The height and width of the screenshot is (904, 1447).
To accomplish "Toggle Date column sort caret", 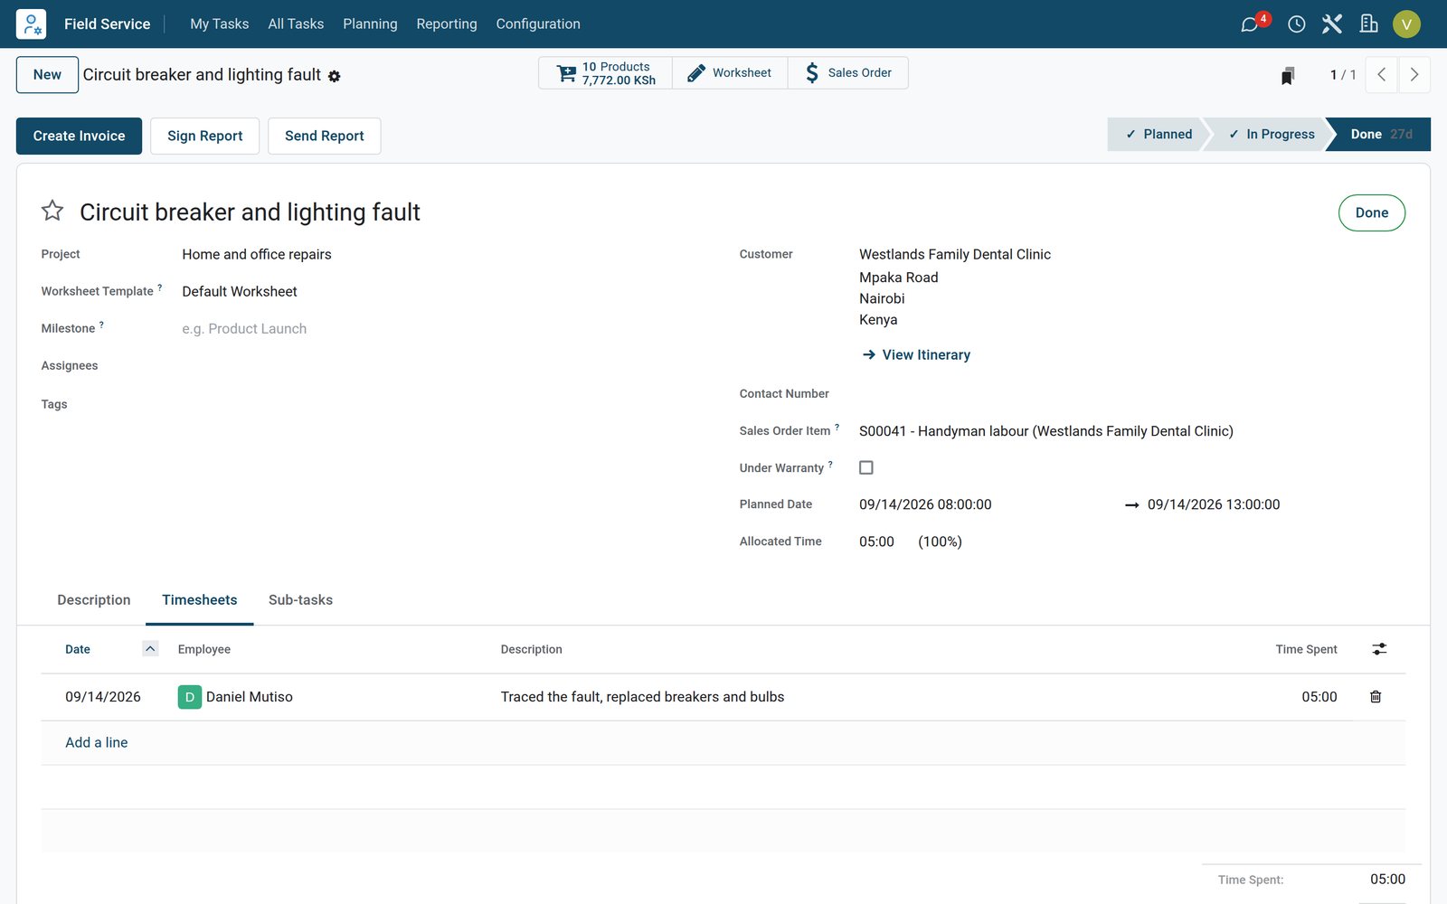I will 150,648.
